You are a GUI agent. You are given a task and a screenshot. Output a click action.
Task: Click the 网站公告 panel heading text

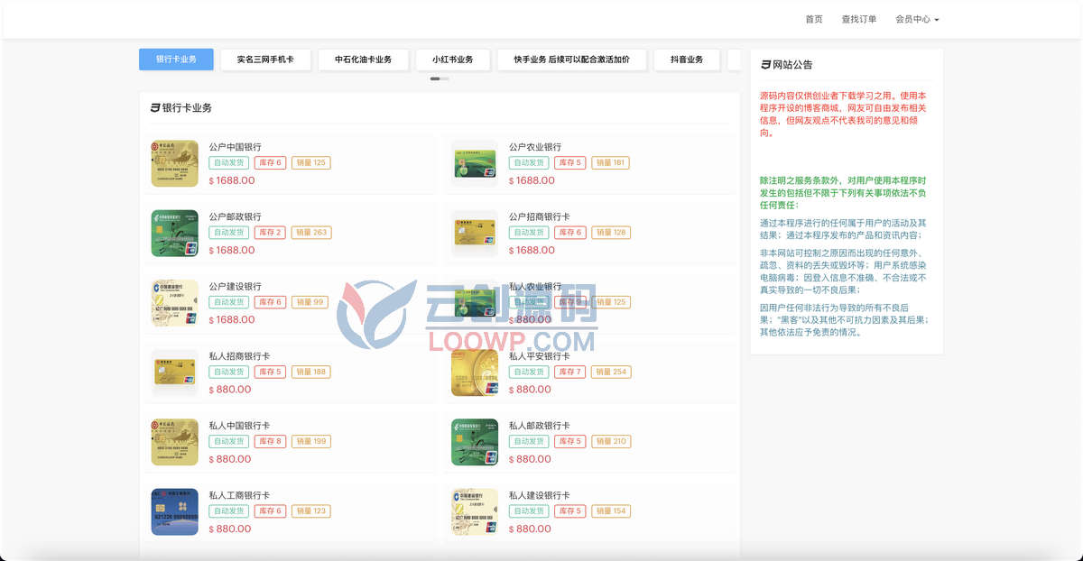(792, 65)
